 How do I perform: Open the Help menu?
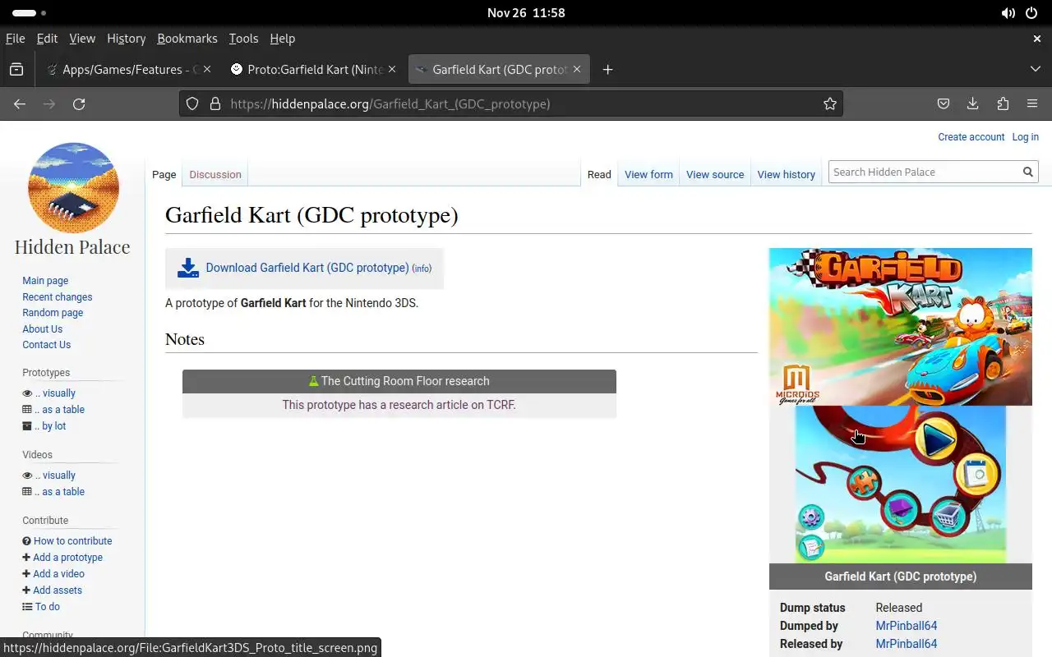coord(282,39)
